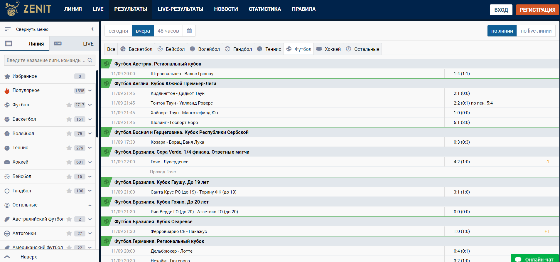This screenshot has width=560, height=262.
Task: Add Баскетбол to favorites with star
Action: click(x=69, y=119)
